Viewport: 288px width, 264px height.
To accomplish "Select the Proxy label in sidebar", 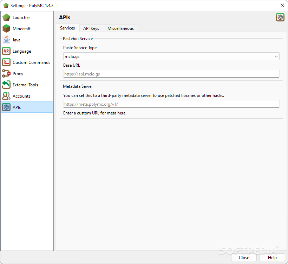I will 18,74.
